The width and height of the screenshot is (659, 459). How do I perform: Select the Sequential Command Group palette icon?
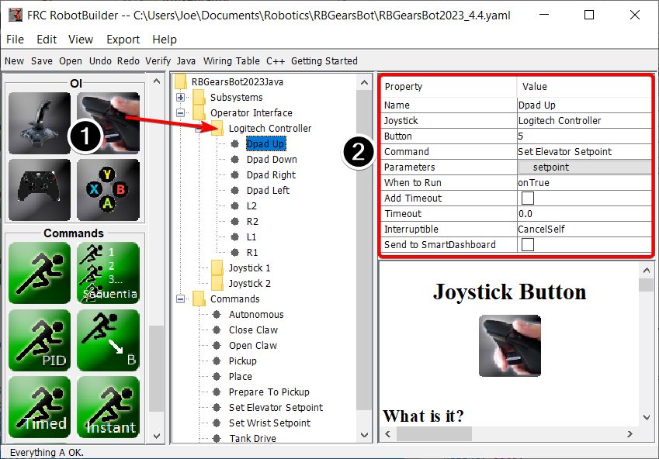point(109,273)
